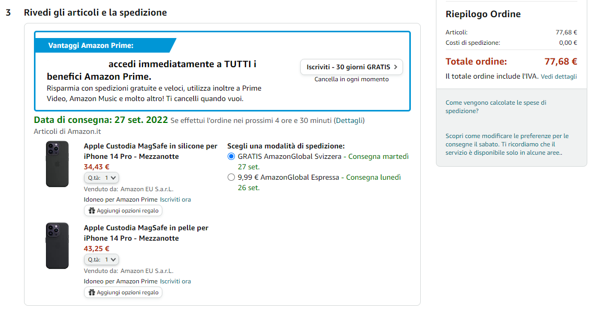Add gift options to leather case
Screen dimensions: 592x311
pos(127,293)
